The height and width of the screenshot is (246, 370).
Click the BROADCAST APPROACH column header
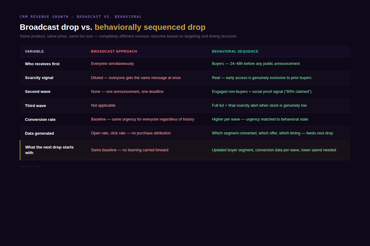click(114, 51)
